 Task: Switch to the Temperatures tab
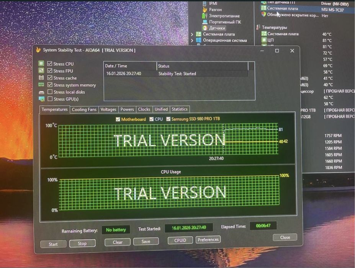point(54,109)
